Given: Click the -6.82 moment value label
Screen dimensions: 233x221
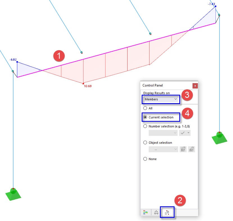Looking at the screenshot, I should point(13,59).
